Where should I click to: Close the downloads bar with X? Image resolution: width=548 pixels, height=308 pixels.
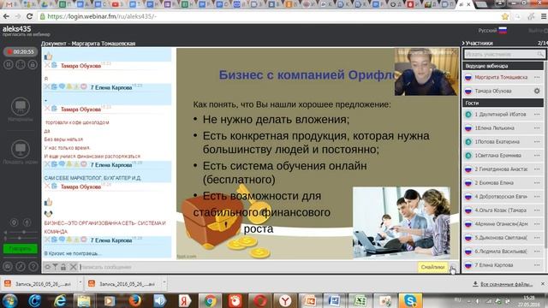(542, 284)
